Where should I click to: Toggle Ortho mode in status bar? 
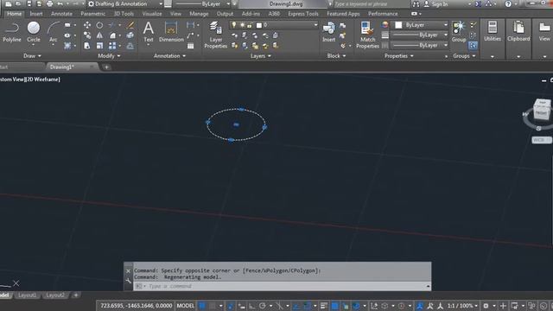point(251,306)
